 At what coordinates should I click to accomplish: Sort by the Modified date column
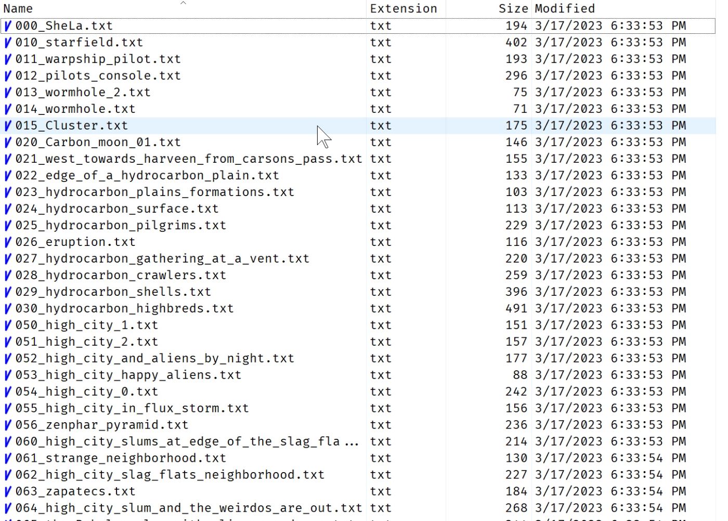(565, 9)
